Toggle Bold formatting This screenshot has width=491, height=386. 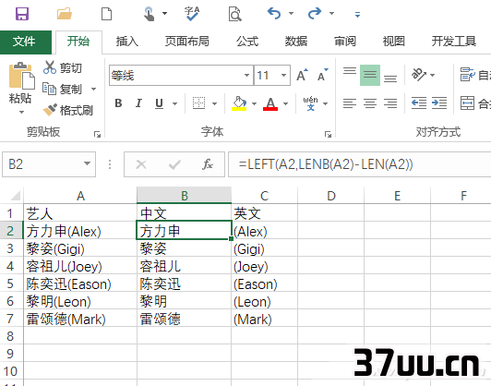pyautogui.click(x=118, y=103)
